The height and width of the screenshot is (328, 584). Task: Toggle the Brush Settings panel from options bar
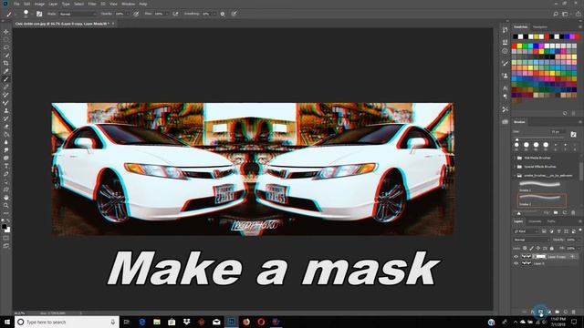point(39,14)
